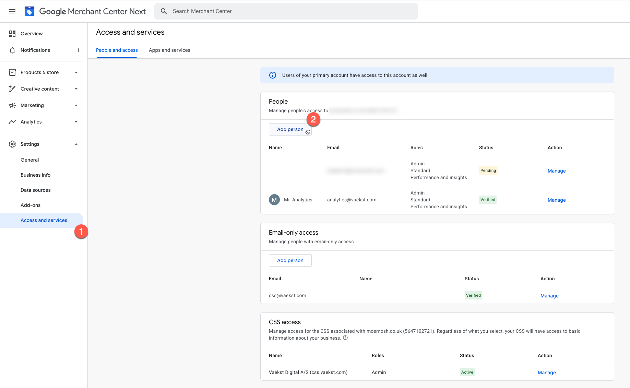Select Access and services in the sidebar

point(44,220)
